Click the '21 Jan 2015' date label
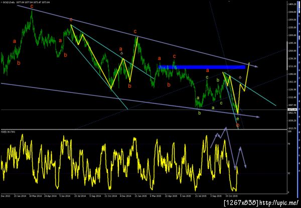 click(x=140, y=196)
